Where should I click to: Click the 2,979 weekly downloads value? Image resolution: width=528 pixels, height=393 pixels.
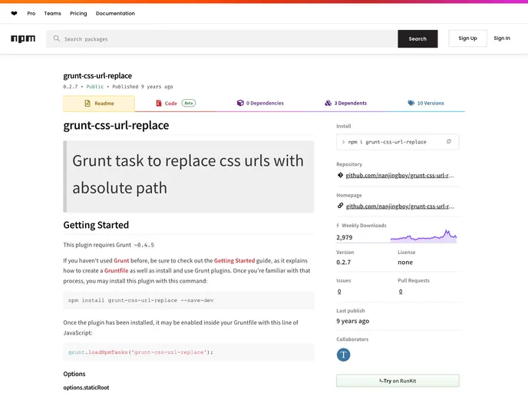pos(344,237)
